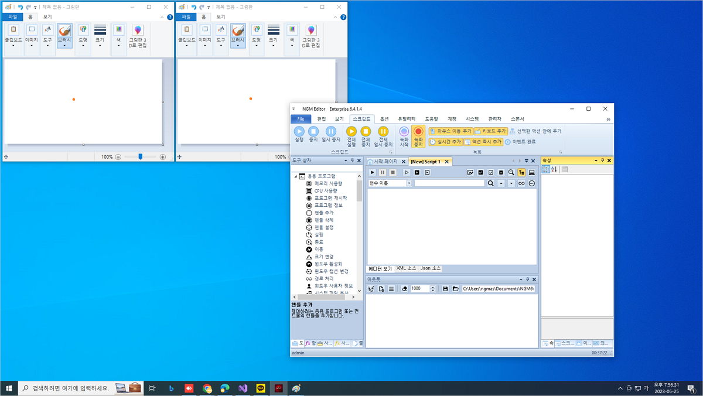Open 보기 tab in left Paint window
The height and width of the screenshot is (396, 703).
[x=47, y=17]
